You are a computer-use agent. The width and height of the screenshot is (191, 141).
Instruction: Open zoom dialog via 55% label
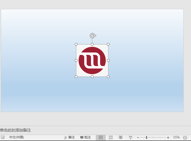(176, 137)
